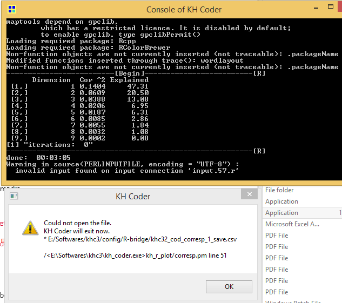Close the KH Coder error dialog
This screenshot has height=303, width=342.
(249, 194)
